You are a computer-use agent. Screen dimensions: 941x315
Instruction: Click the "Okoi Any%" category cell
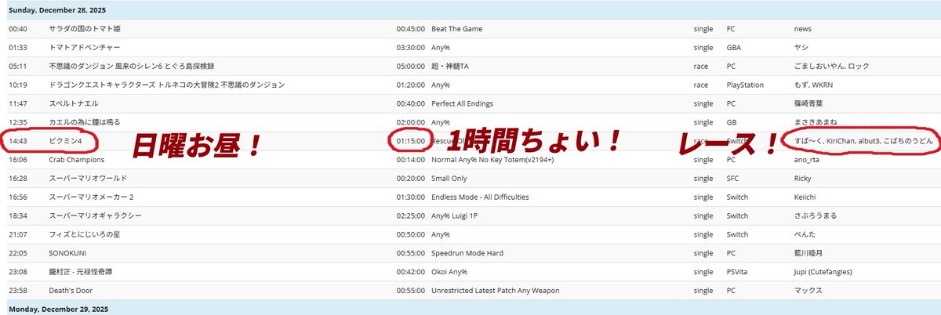pos(449,272)
